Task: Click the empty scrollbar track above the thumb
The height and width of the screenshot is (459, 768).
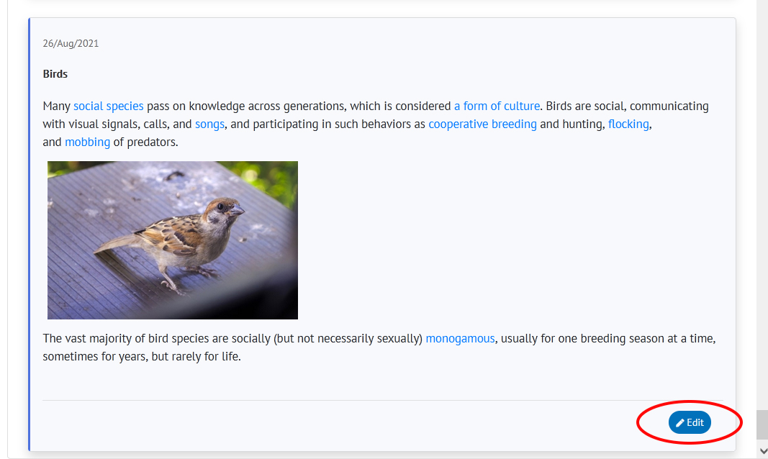Action: pos(762,216)
